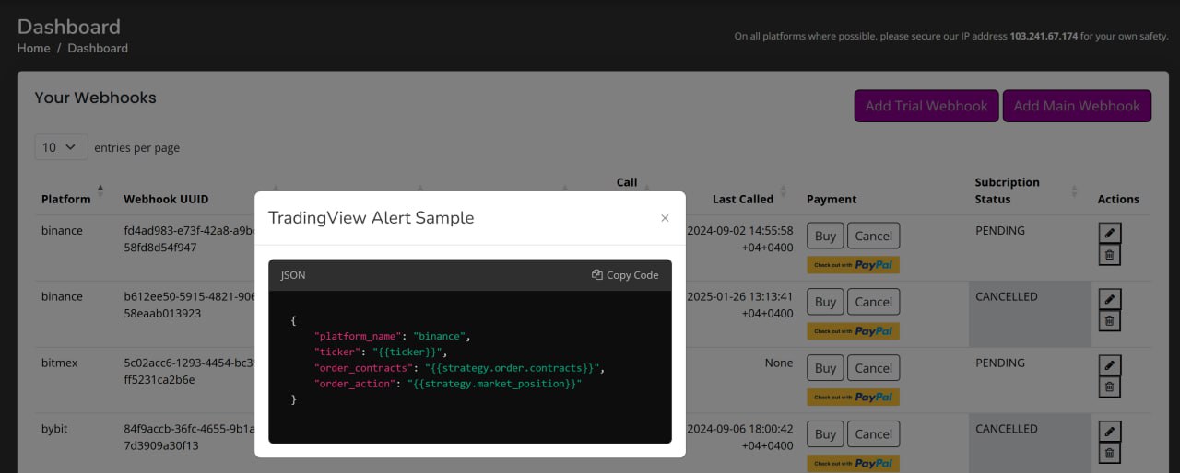Click Buy in the bybit row
The image size is (1180, 473).
(x=825, y=434)
